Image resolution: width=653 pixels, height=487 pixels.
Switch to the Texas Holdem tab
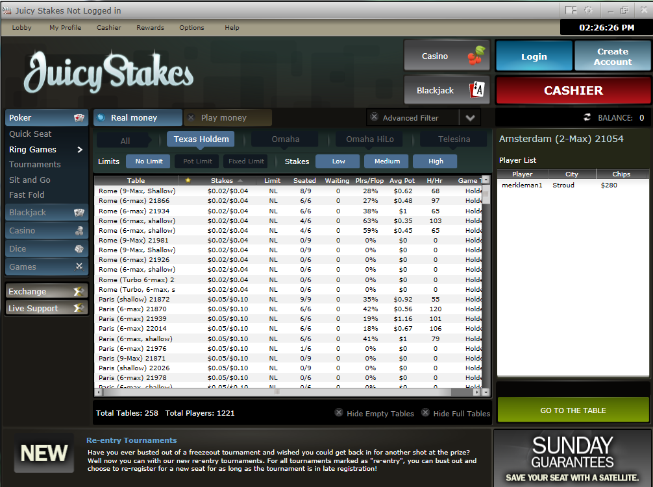tap(201, 139)
